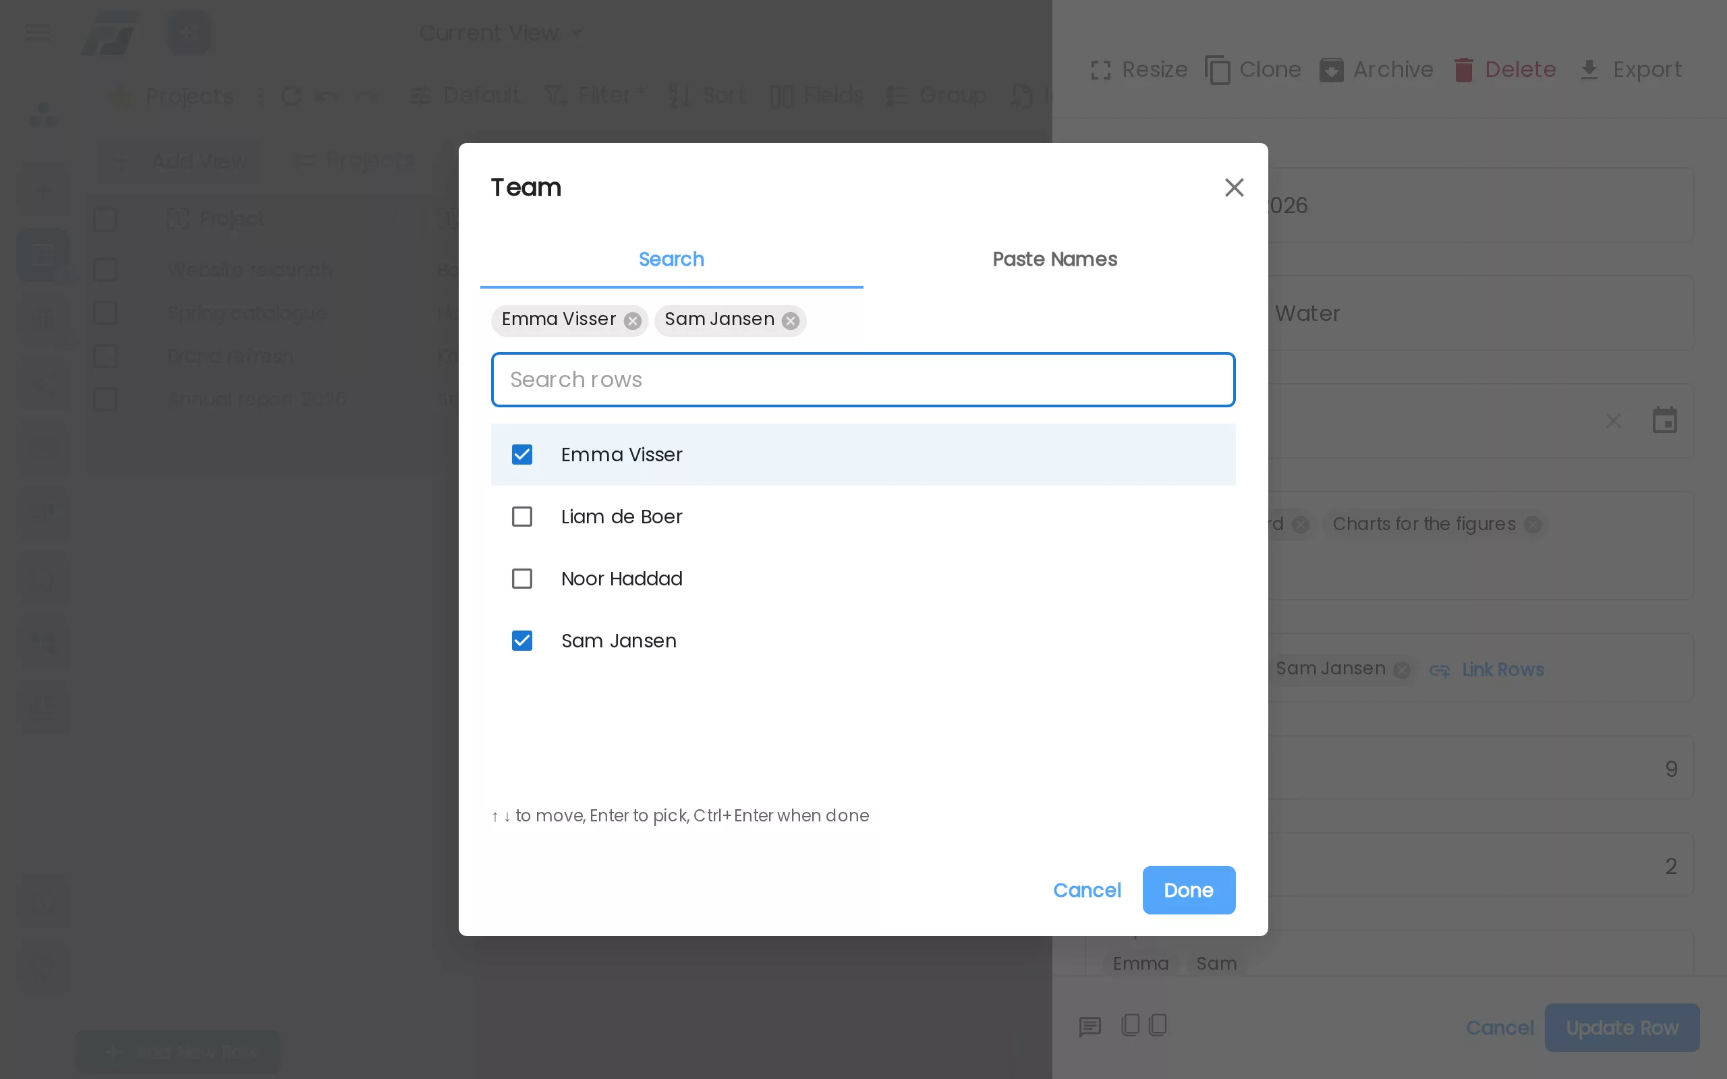
Task: Open the Current View dropdown
Action: [x=501, y=33]
